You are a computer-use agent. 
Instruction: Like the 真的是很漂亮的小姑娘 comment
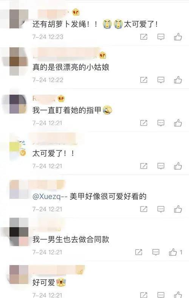click(x=178, y=80)
